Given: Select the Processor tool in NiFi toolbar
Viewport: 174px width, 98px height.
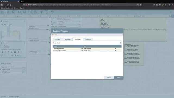Looking at the screenshot, I should pyautogui.click(x=14, y=12).
